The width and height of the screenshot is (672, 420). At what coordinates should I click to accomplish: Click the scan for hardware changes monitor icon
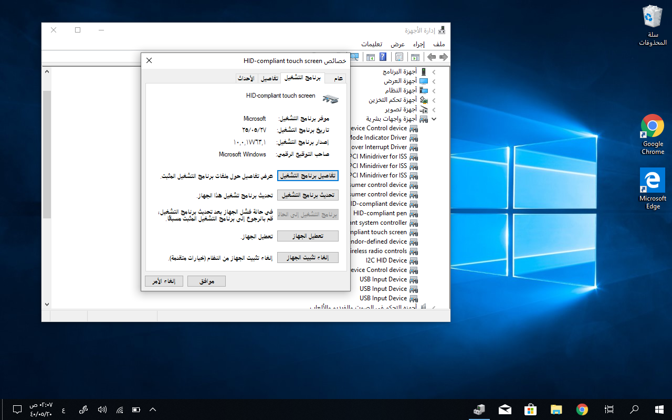354,57
